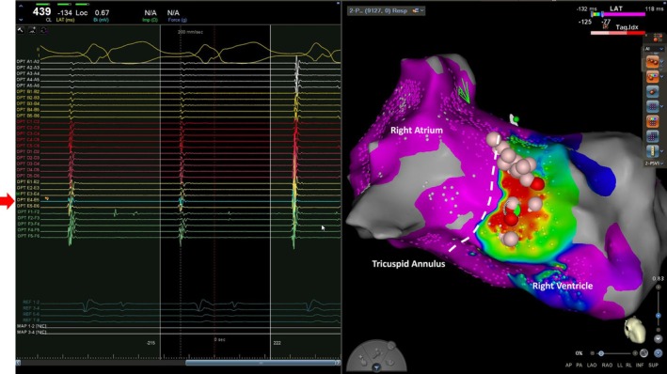The width and height of the screenshot is (667, 374).
Task: Click the scroll right arrow under the signal panel
Action: pyautogui.click(x=338, y=363)
